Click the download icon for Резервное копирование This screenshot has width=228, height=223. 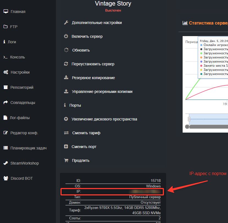pyautogui.click(x=66, y=78)
